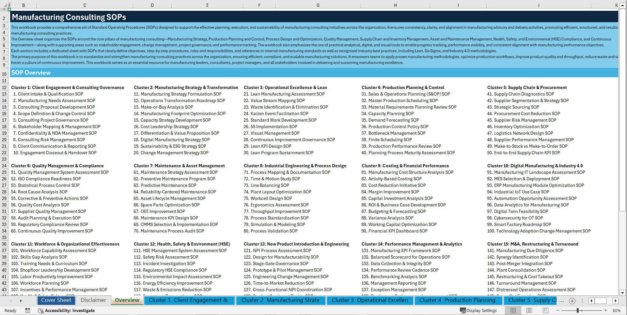Click ellipsis to reveal hidden sheet tabs
The width and height of the screenshot is (627, 315).
point(562,301)
